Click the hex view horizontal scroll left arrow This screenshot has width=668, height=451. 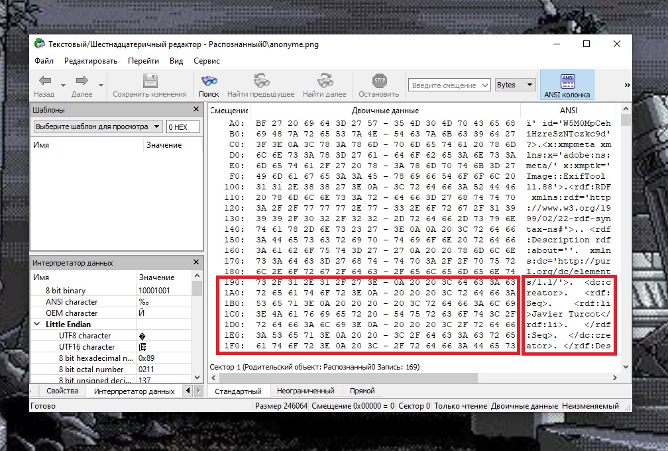tap(214, 377)
